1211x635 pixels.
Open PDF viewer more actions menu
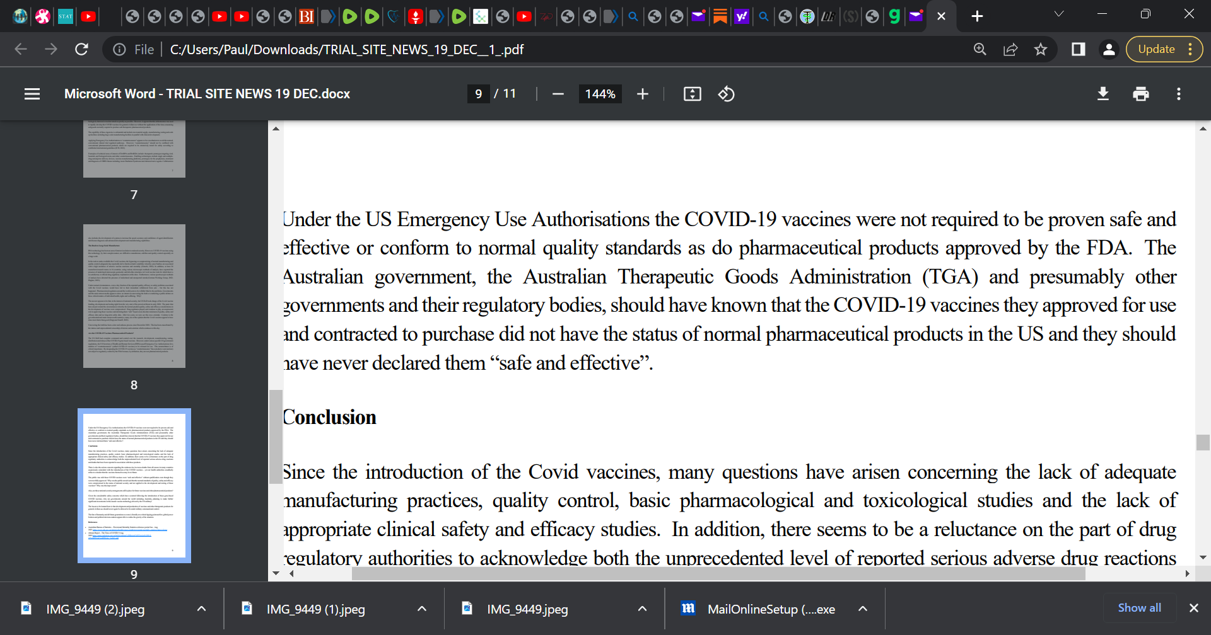pyautogui.click(x=1179, y=94)
